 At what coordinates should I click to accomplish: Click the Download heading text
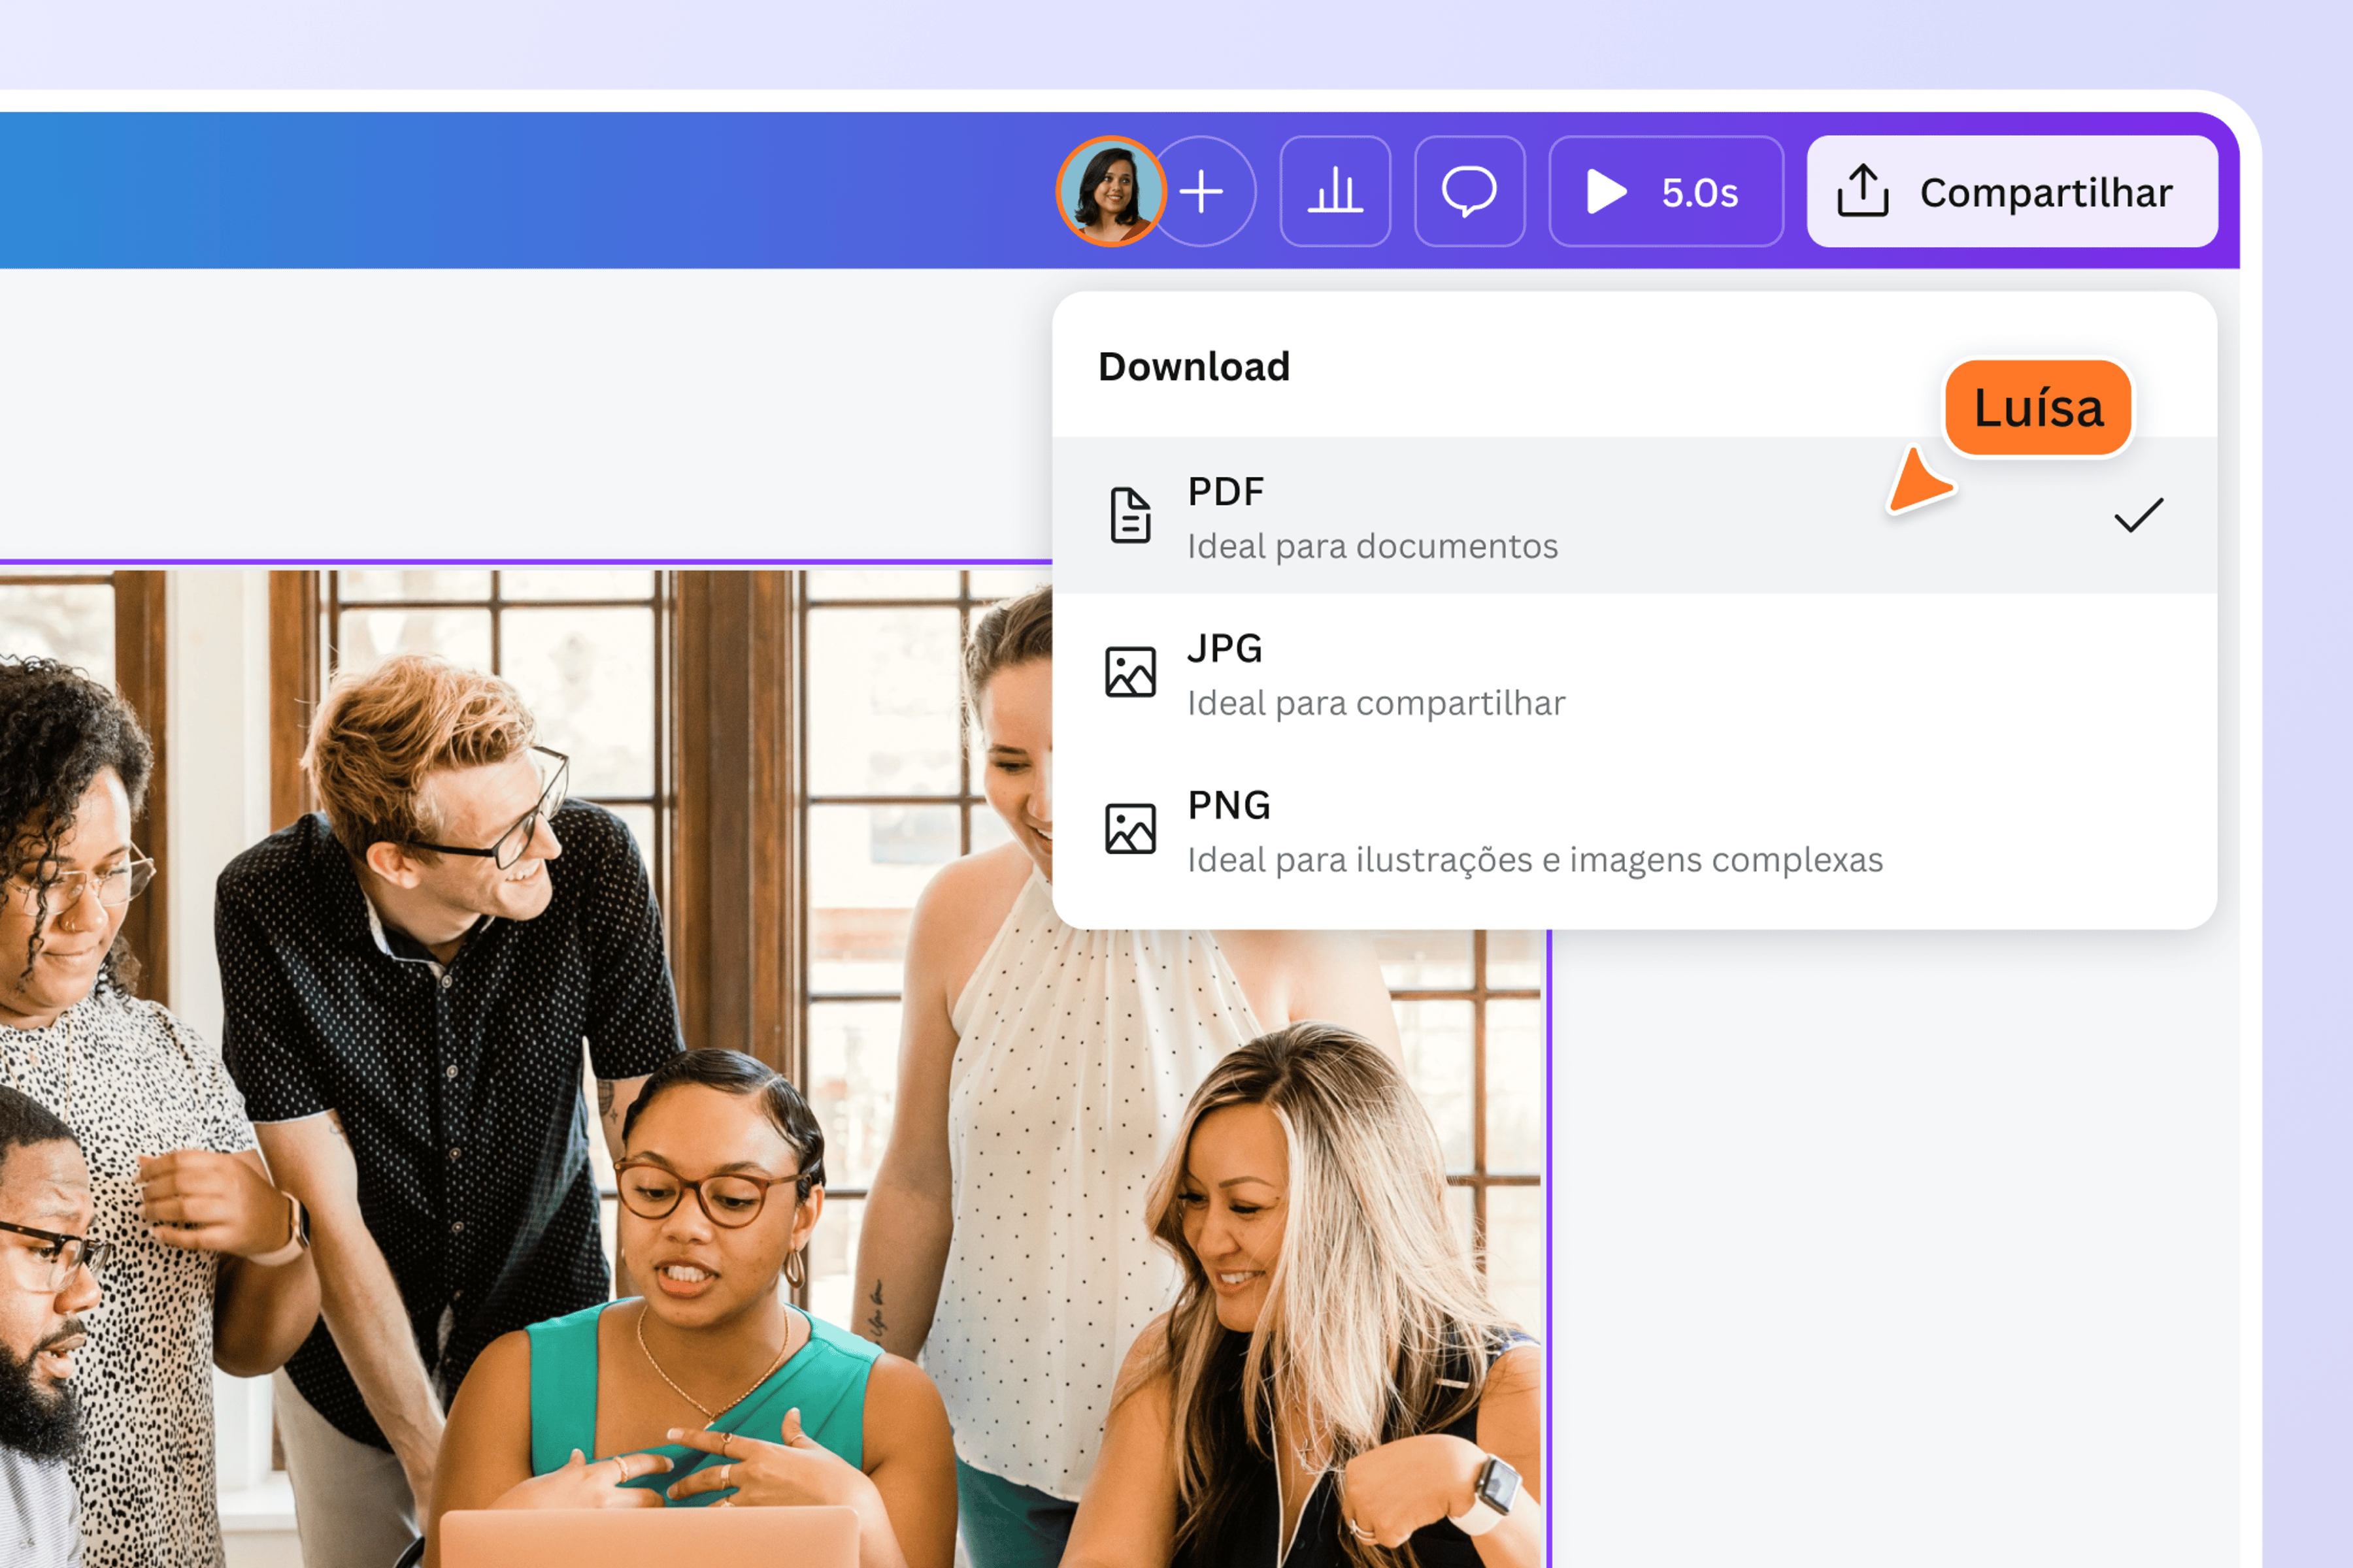[1195, 367]
